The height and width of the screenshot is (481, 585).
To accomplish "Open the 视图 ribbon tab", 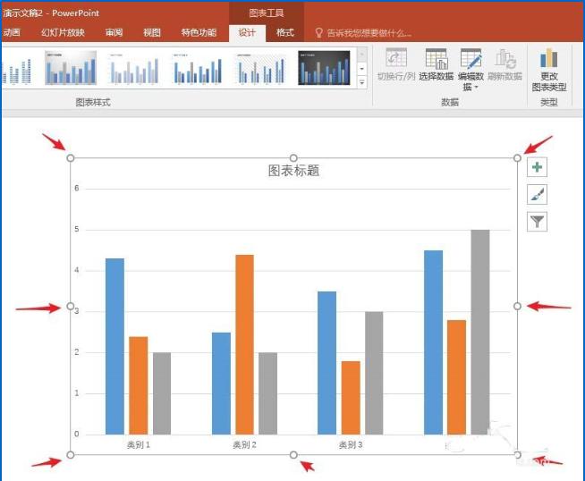I will (152, 33).
